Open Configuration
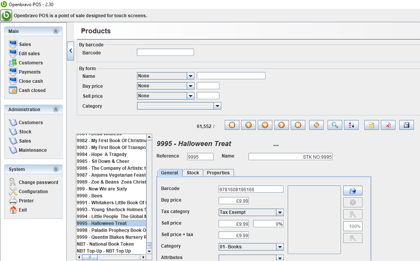This screenshot has width=420, height=261. point(28,191)
